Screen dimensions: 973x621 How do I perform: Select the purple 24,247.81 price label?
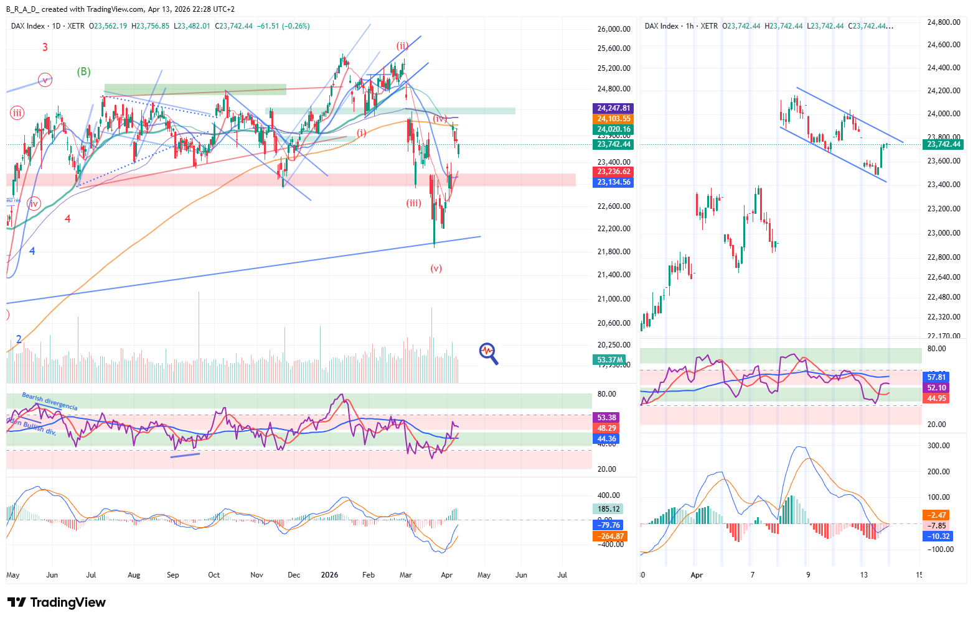pyautogui.click(x=614, y=108)
